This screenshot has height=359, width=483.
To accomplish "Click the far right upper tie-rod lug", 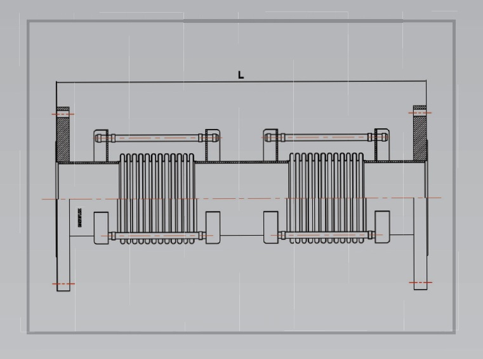I will (382, 144).
